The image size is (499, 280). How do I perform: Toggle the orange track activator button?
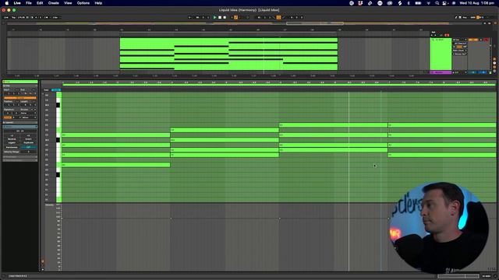[473, 40]
